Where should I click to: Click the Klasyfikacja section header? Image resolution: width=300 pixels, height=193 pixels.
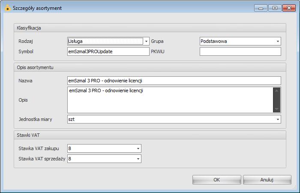(x=150, y=28)
